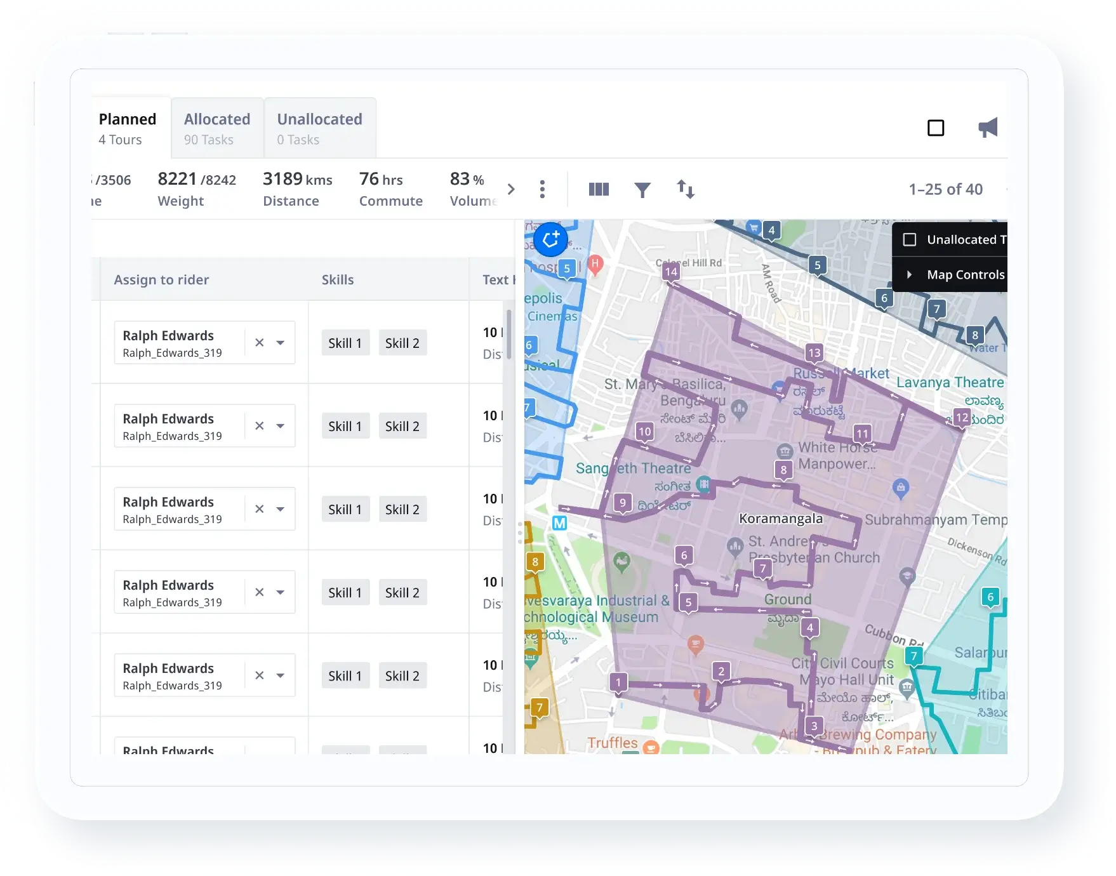The width and height of the screenshot is (1116, 876).
Task: Switch to the Unallocated tab
Action: 319,128
